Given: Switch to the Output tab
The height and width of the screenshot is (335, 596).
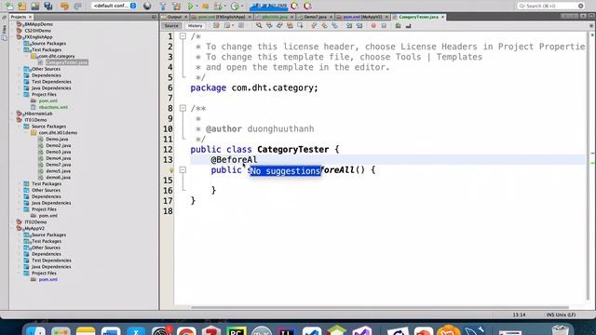Looking at the screenshot, I should [174, 17].
